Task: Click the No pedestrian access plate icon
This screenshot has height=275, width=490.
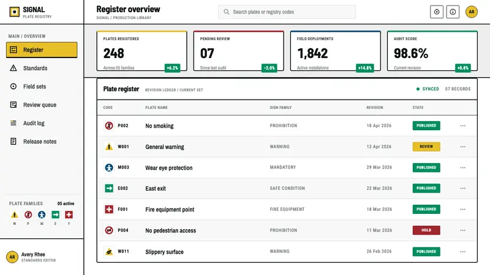Action: [x=109, y=230]
